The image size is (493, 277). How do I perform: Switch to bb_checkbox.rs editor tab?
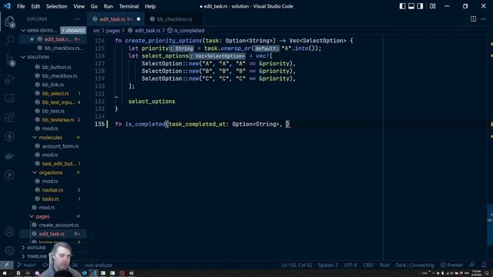click(174, 19)
